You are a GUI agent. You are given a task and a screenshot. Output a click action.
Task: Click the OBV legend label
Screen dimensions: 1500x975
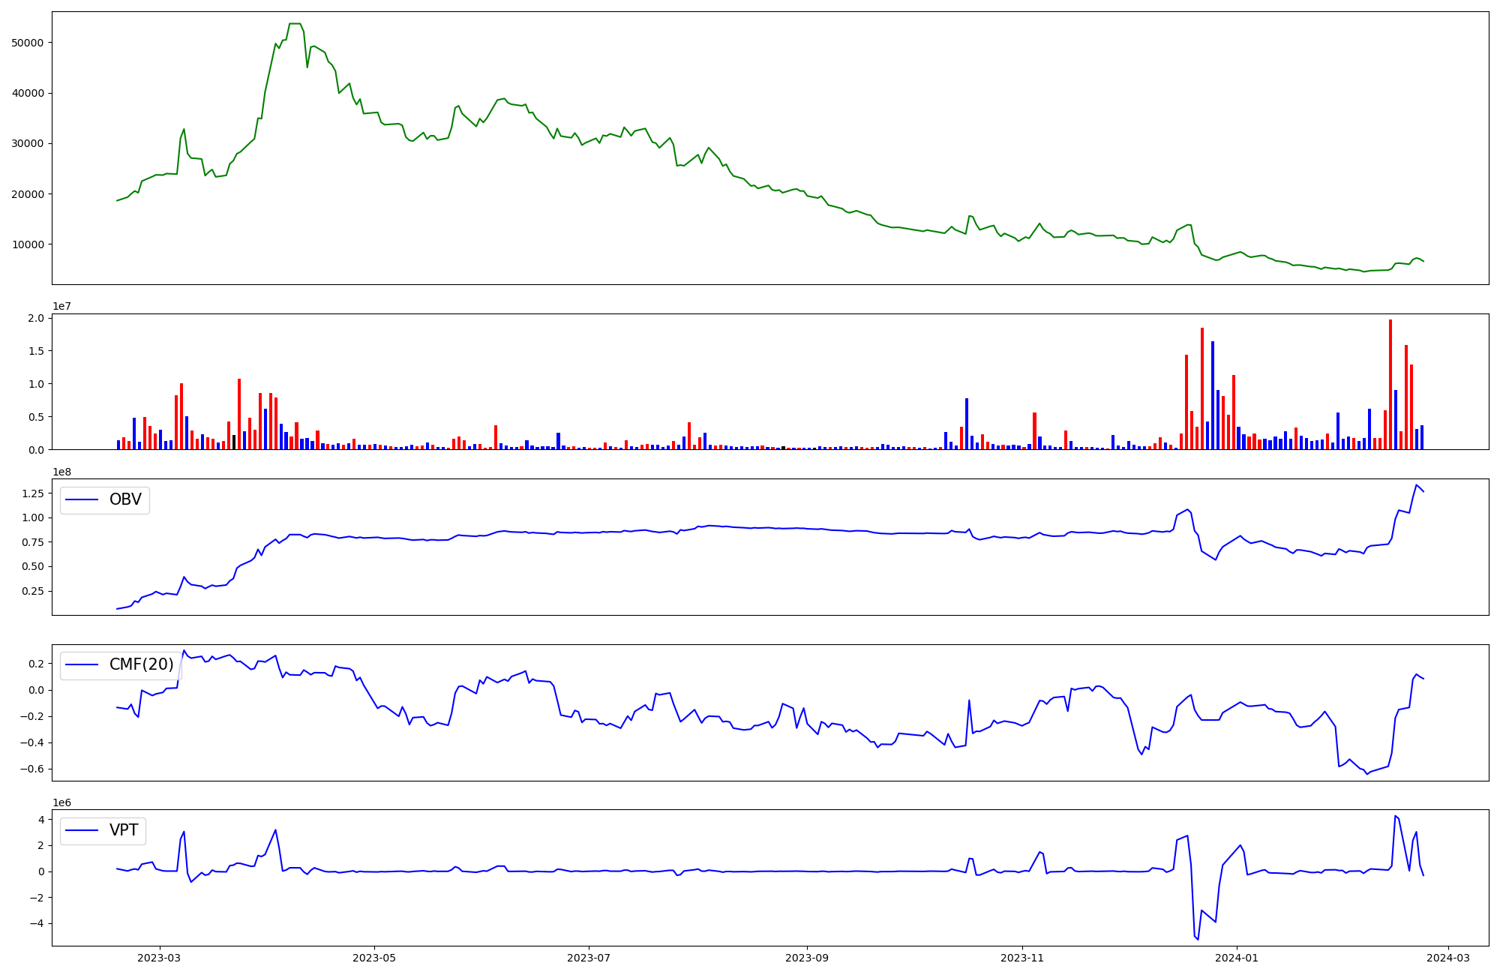tap(124, 499)
